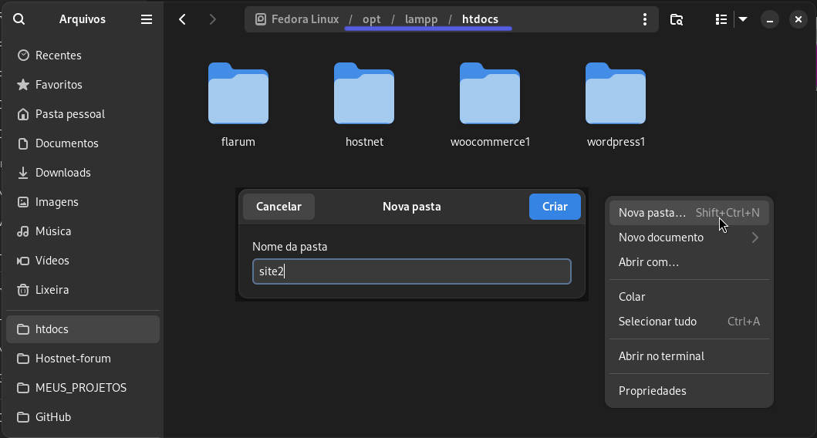Open Lixeira in the sidebar

click(x=83, y=290)
